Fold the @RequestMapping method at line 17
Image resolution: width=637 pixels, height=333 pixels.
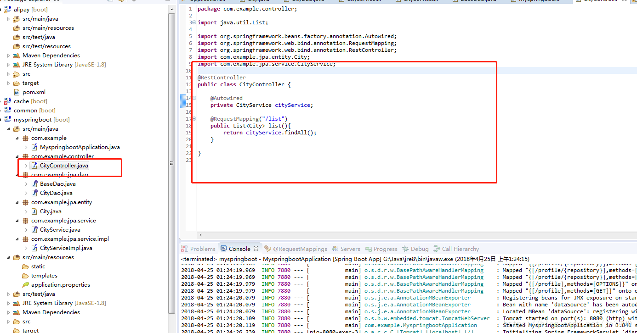coord(194,119)
